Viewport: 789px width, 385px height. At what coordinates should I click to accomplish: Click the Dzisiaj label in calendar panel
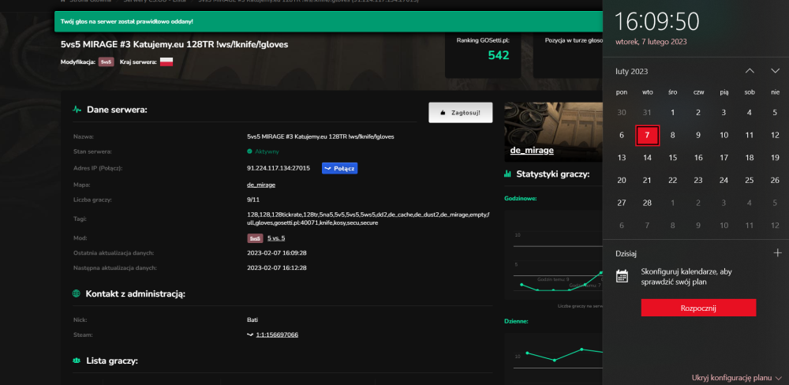[626, 254]
